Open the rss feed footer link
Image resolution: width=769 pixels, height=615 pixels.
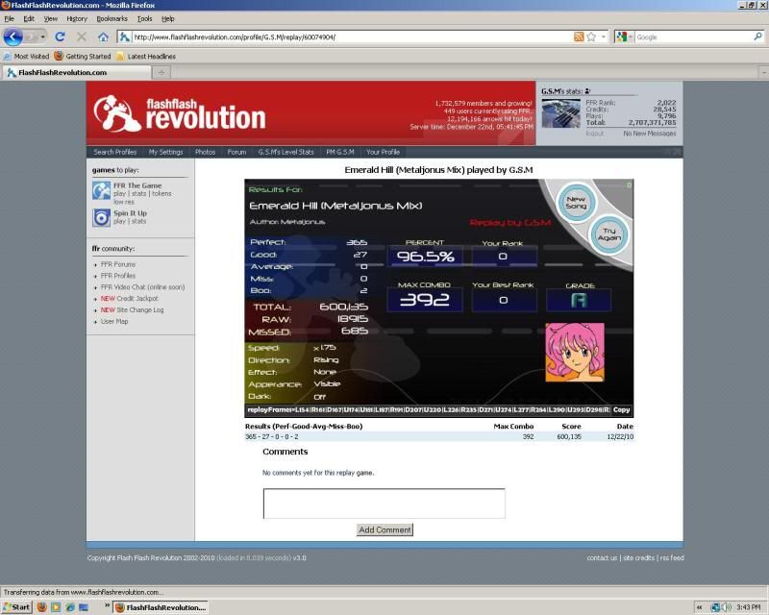click(672, 557)
